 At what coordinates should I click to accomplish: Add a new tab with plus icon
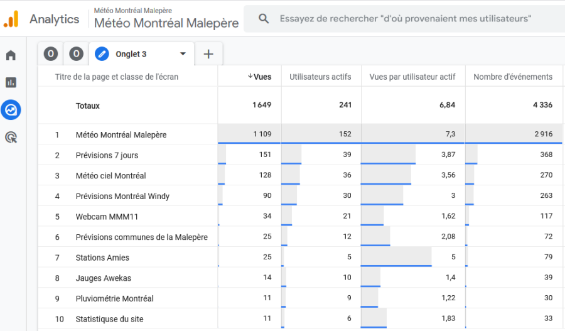coord(208,54)
